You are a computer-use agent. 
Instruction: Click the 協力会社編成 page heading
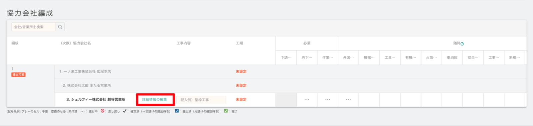pyautogui.click(x=30, y=13)
